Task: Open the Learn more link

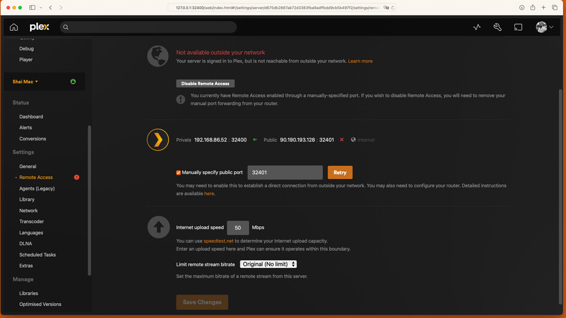Action: pos(360,61)
